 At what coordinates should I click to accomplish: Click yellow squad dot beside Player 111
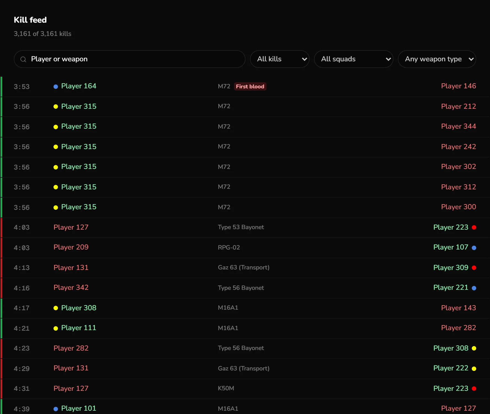tap(56, 328)
